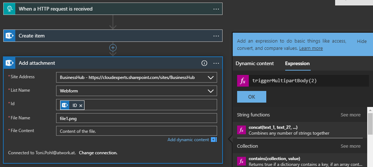This screenshot has height=167, width=373.
Task: Click the plus icon beside Add dynamic content
Action: 214,140
